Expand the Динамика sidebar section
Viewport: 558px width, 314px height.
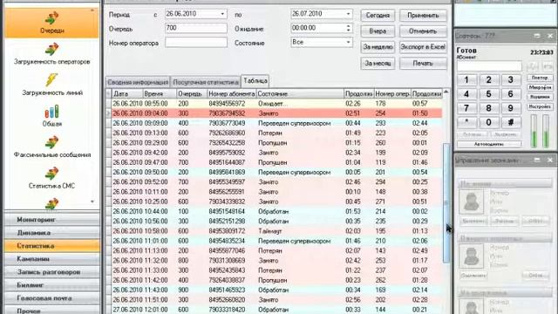[x=52, y=233]
